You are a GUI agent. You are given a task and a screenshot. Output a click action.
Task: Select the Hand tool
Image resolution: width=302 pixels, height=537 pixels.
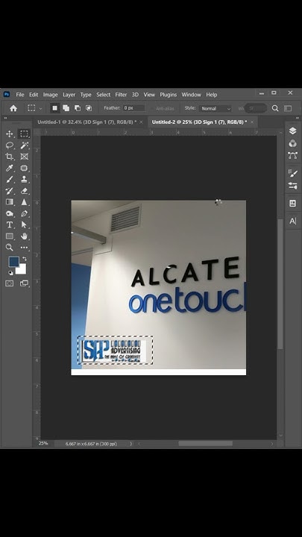pos(24,236)
